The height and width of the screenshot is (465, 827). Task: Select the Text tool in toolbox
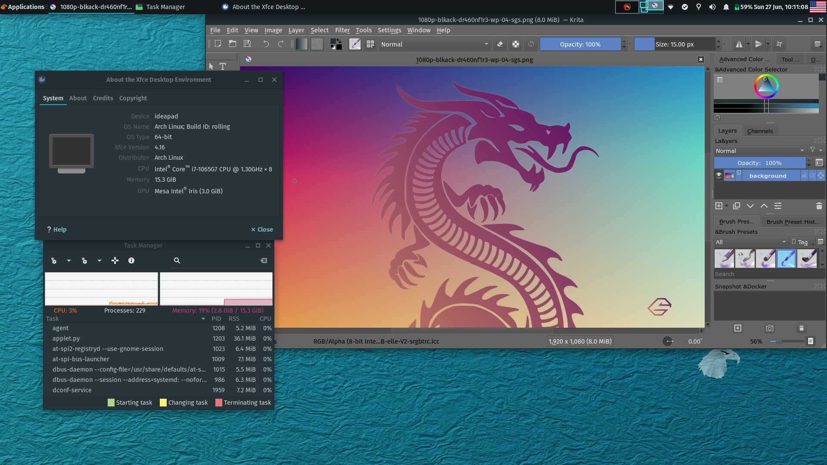(223, 66)
